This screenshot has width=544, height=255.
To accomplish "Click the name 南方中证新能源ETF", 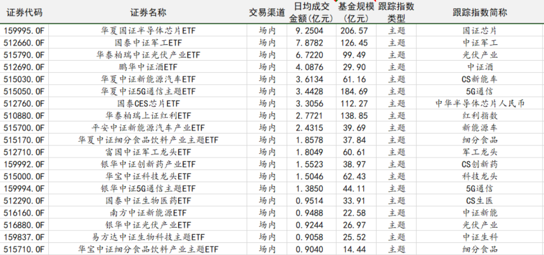I will tap(148, 213).
